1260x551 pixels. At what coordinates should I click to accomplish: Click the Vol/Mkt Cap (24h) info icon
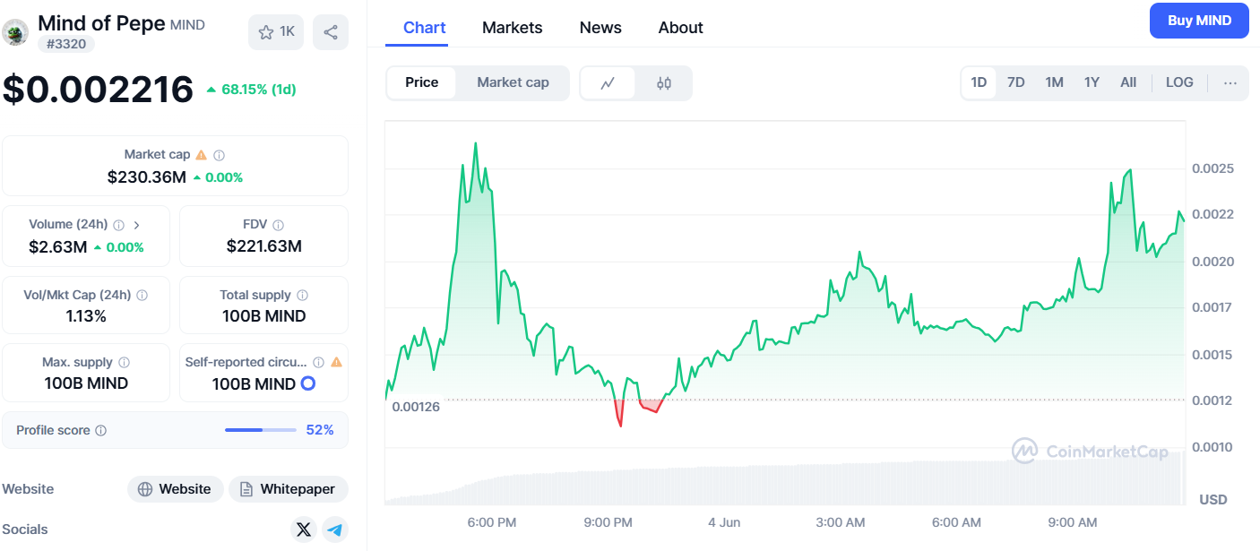[142, 295]
